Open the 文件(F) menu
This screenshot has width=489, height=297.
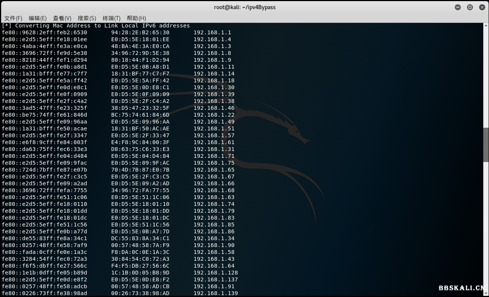pos(13,18)
